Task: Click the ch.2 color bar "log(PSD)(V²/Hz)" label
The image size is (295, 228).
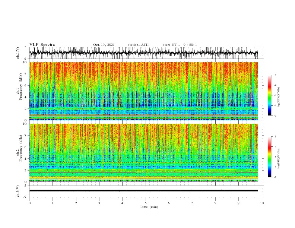Action: pyautogui.click(x=279, y=159)
